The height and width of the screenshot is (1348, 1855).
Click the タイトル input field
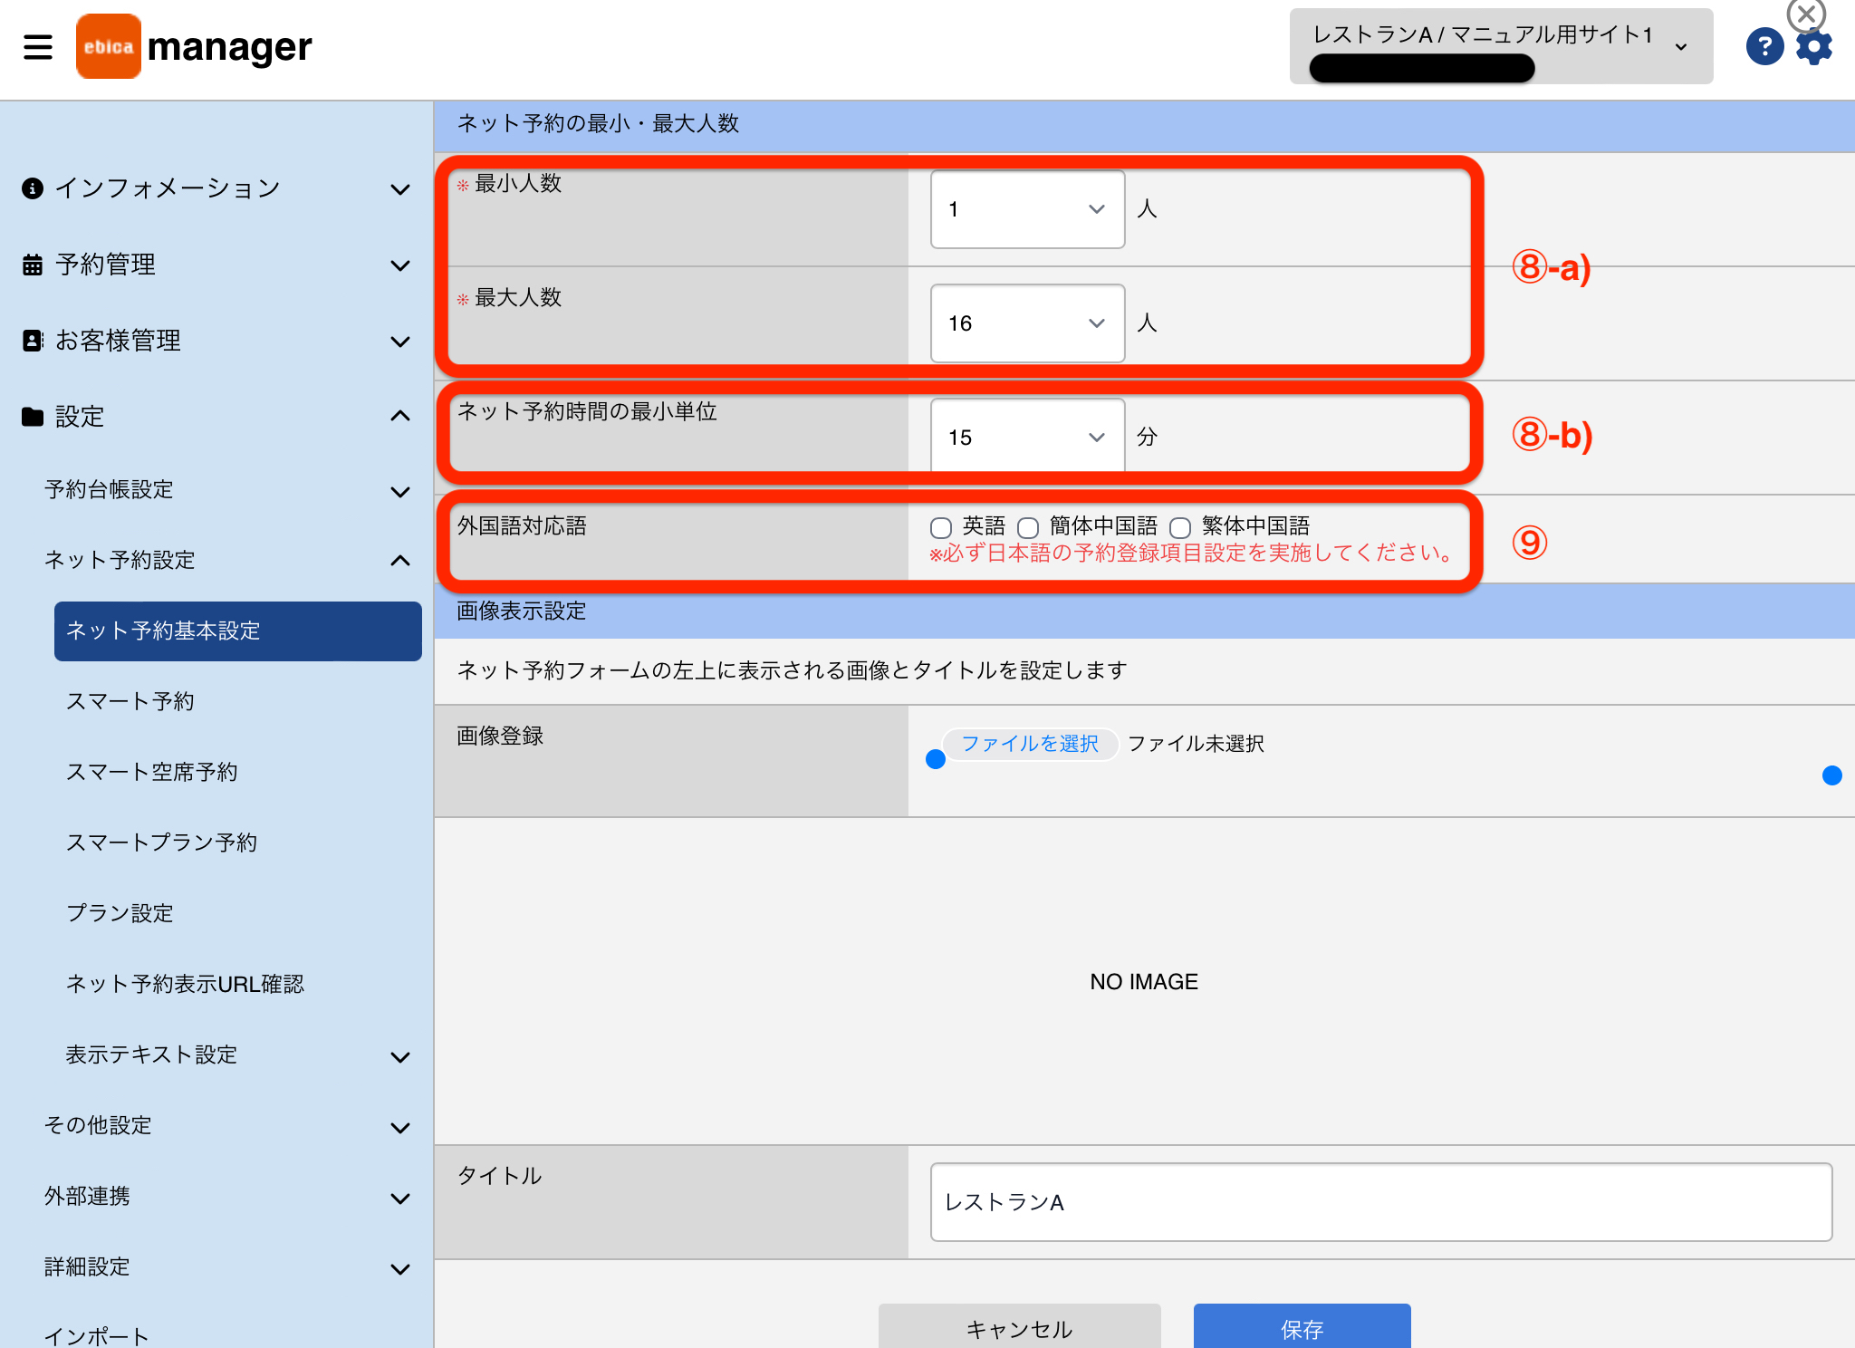[1381, 1202]
